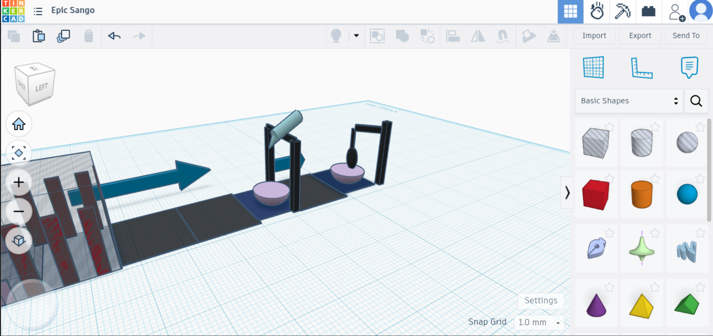Favorite the red Box with its star
The width and height of the screenshot is (713, 336).
point(609,179)
